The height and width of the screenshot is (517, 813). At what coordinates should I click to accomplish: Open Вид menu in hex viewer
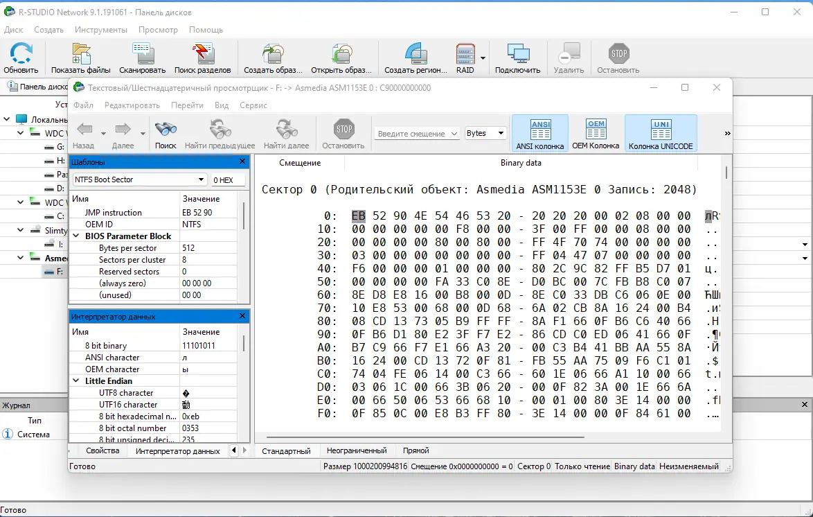click(x=222, y=105)
